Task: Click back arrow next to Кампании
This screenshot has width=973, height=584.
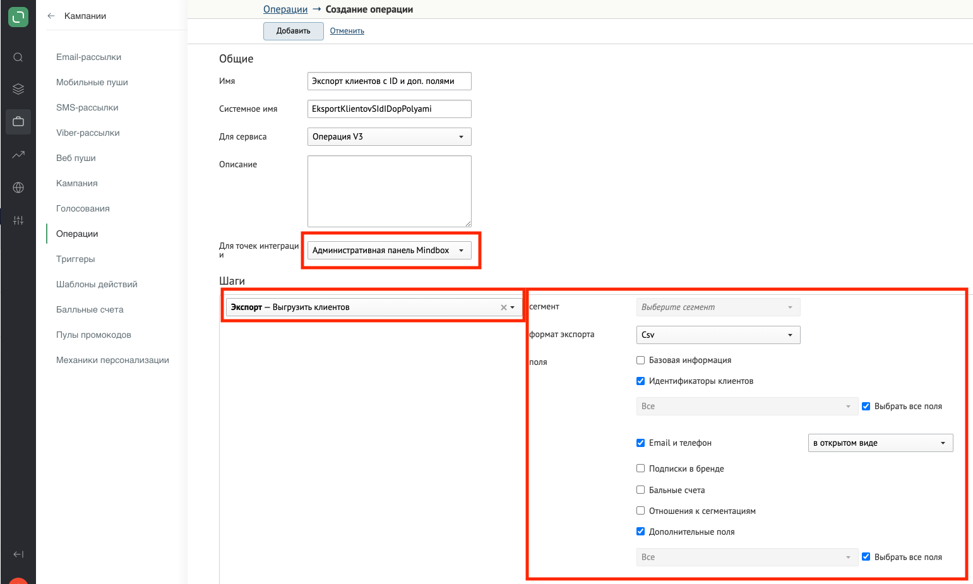Action: pyautogui.click(x=51, y=16)
